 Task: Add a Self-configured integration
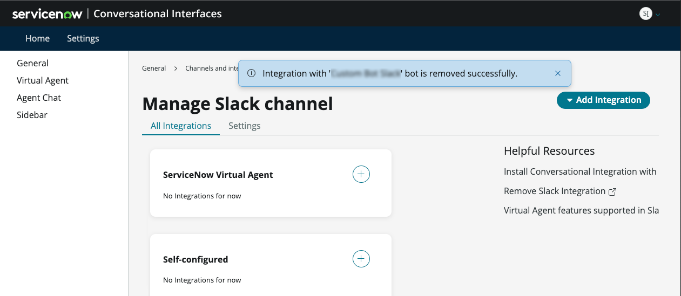361,259
